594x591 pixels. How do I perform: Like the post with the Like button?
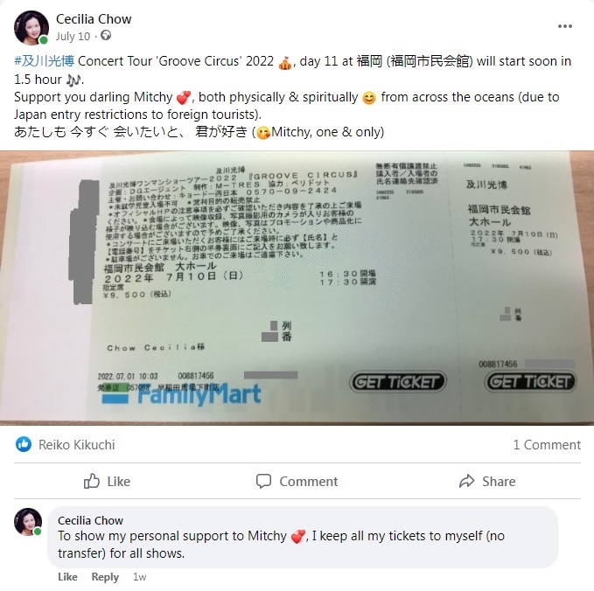tap(107, 481)
